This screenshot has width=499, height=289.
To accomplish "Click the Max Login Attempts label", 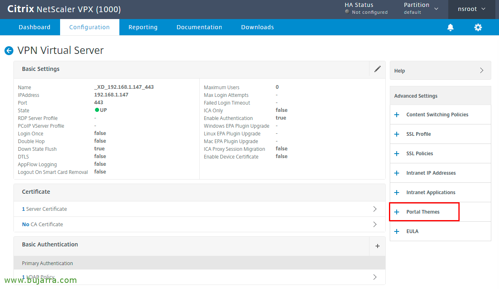I will click(x=226, y=95).
